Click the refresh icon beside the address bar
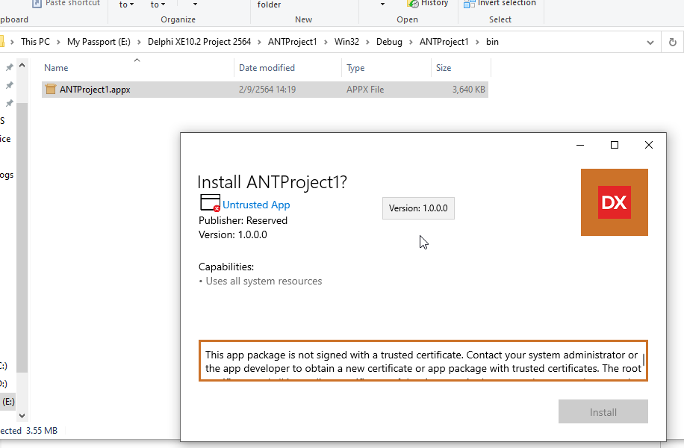This screenshot has height=448, width=684. click(x=672, y=43)
